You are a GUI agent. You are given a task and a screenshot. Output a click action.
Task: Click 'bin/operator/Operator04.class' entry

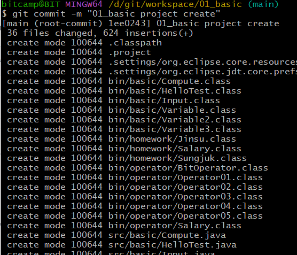coord(185,206)
